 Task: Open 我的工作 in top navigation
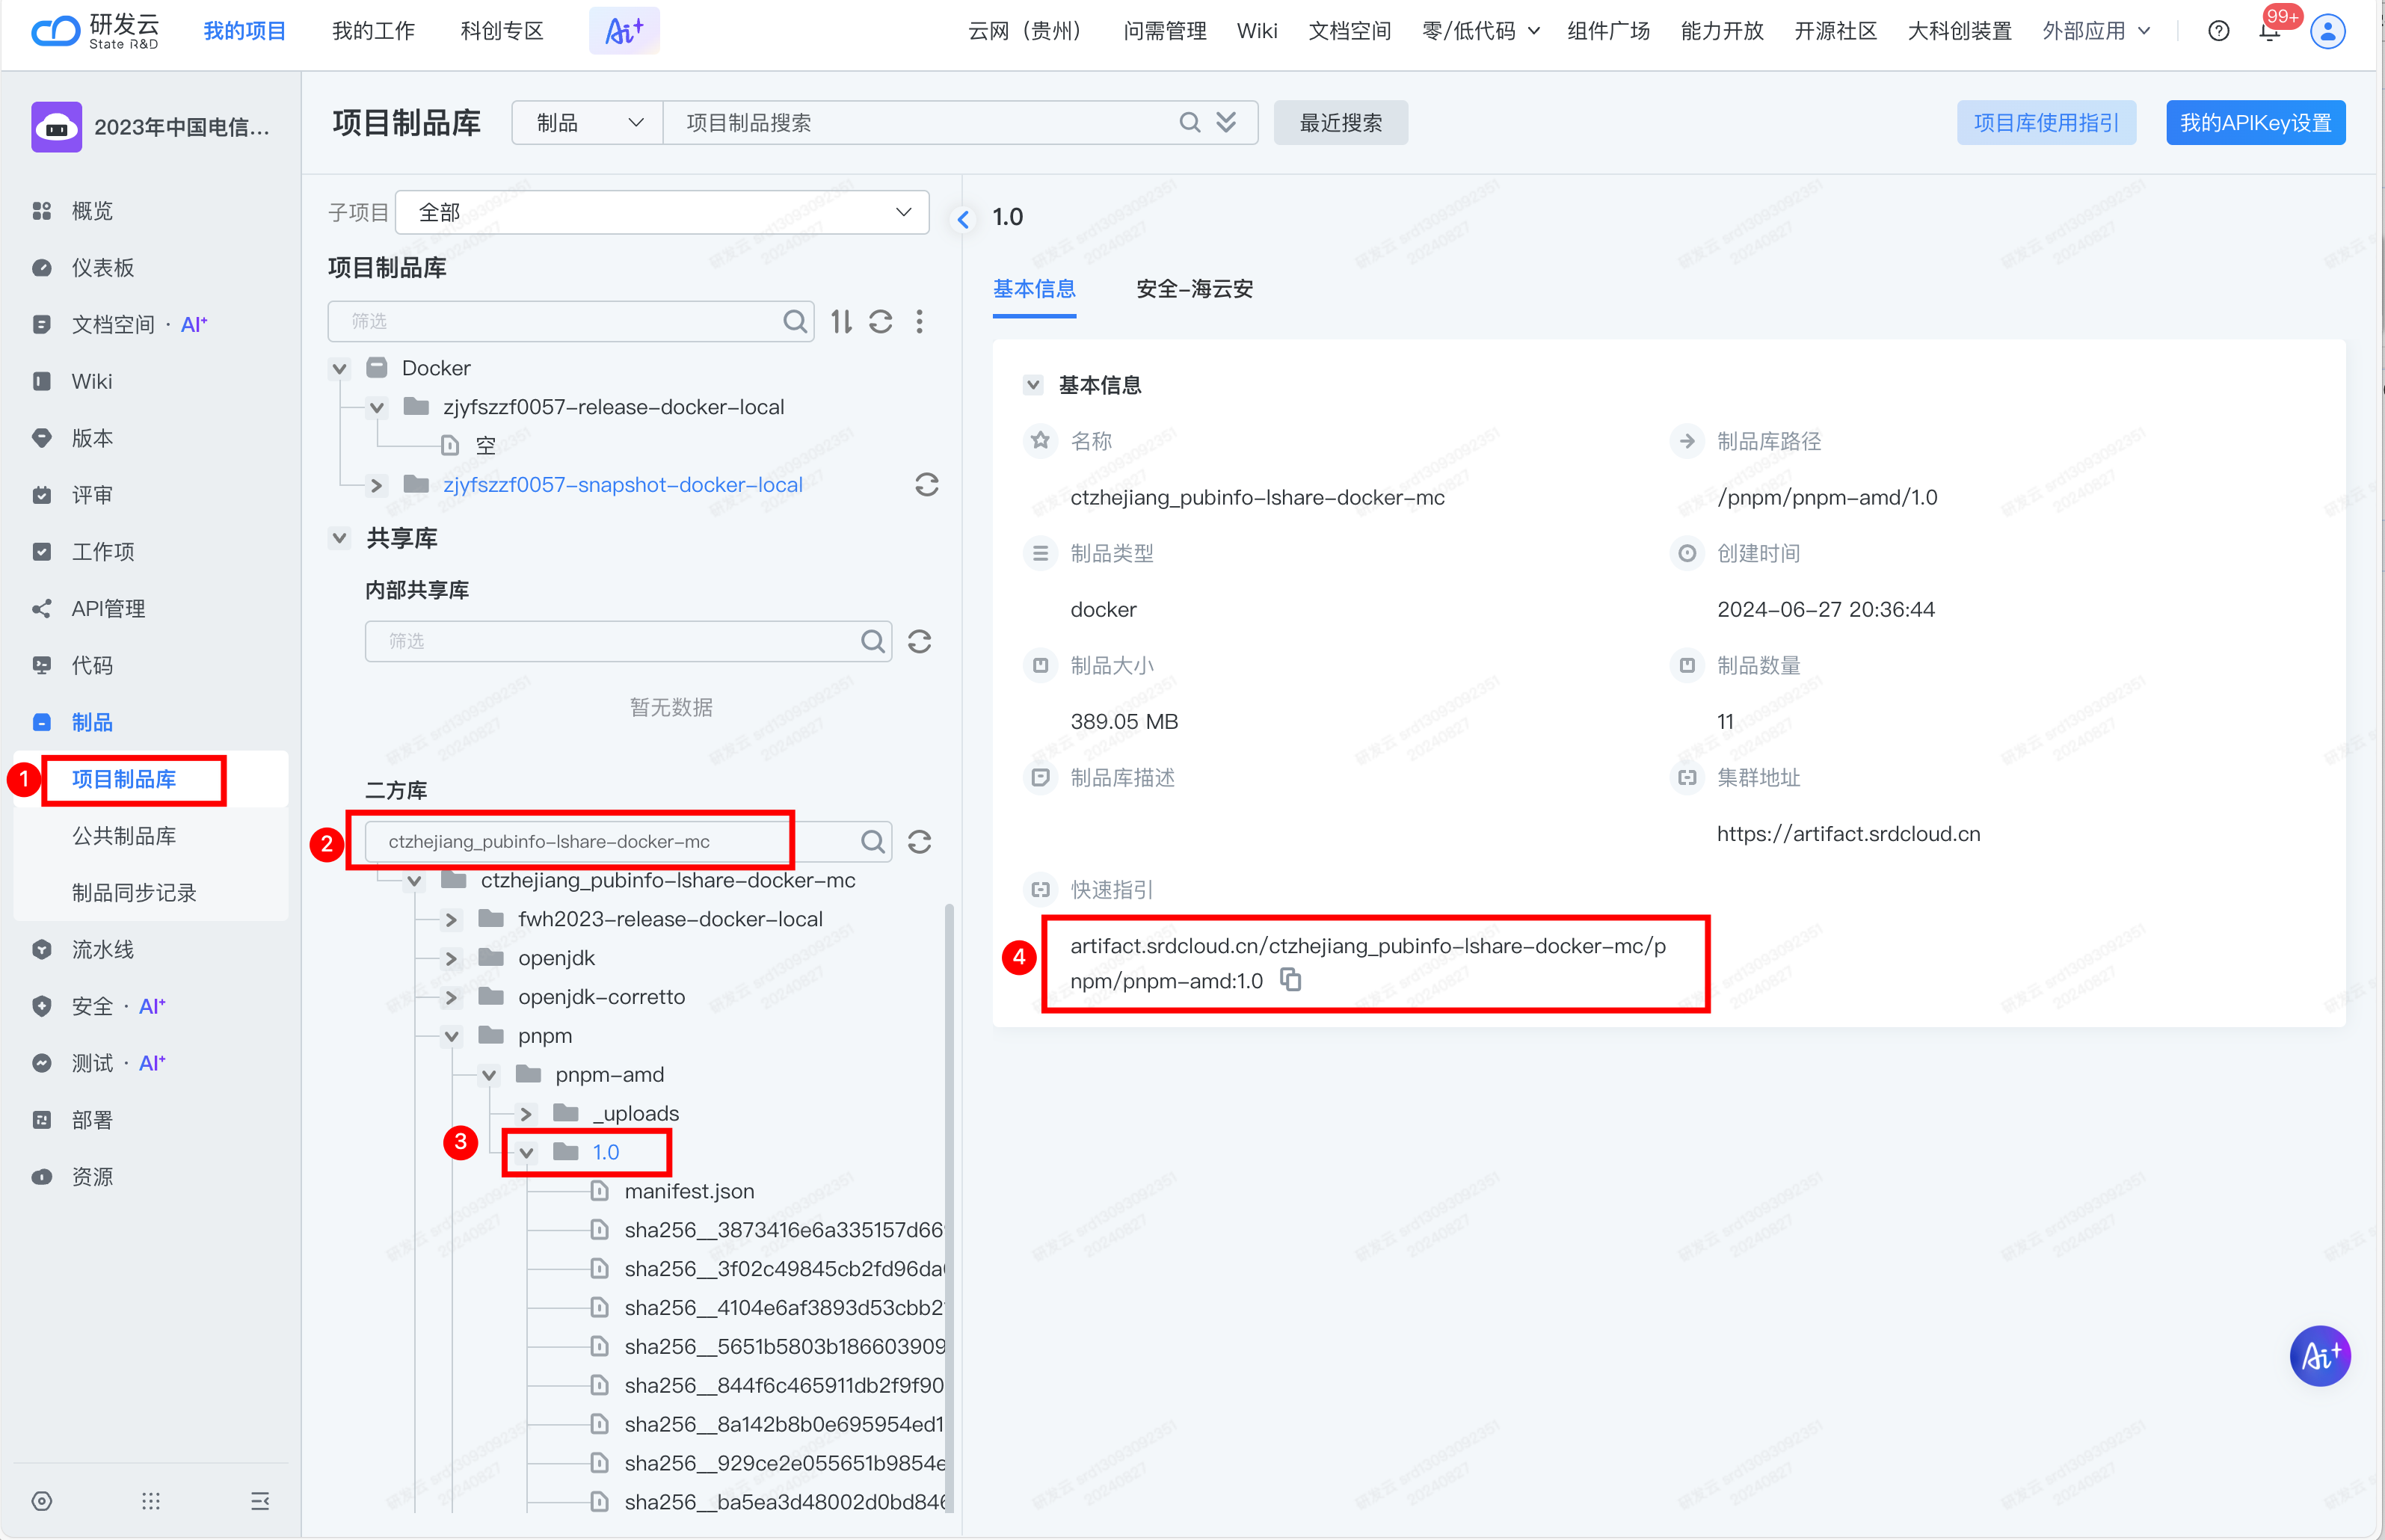(x=373, y=31)
